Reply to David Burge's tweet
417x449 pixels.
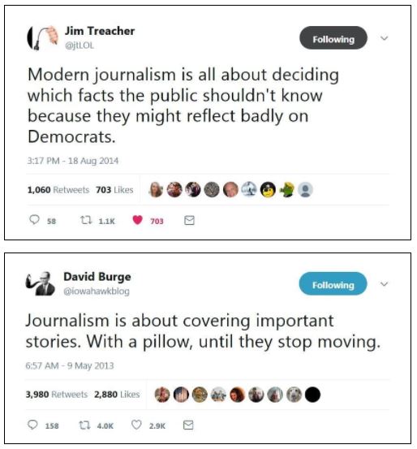[32, 425]
